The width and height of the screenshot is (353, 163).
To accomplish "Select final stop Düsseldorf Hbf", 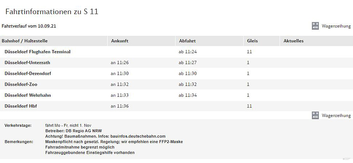I will click(21, 106).
